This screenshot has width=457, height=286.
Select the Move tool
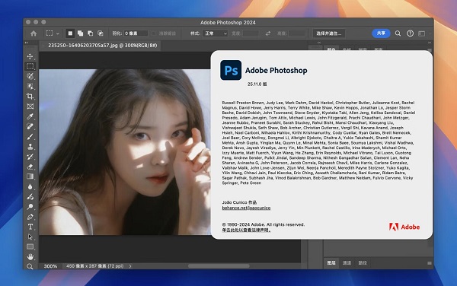pyautogui.click(x=30, y=56)
